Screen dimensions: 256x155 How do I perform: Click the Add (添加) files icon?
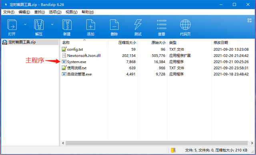point(91,25)
